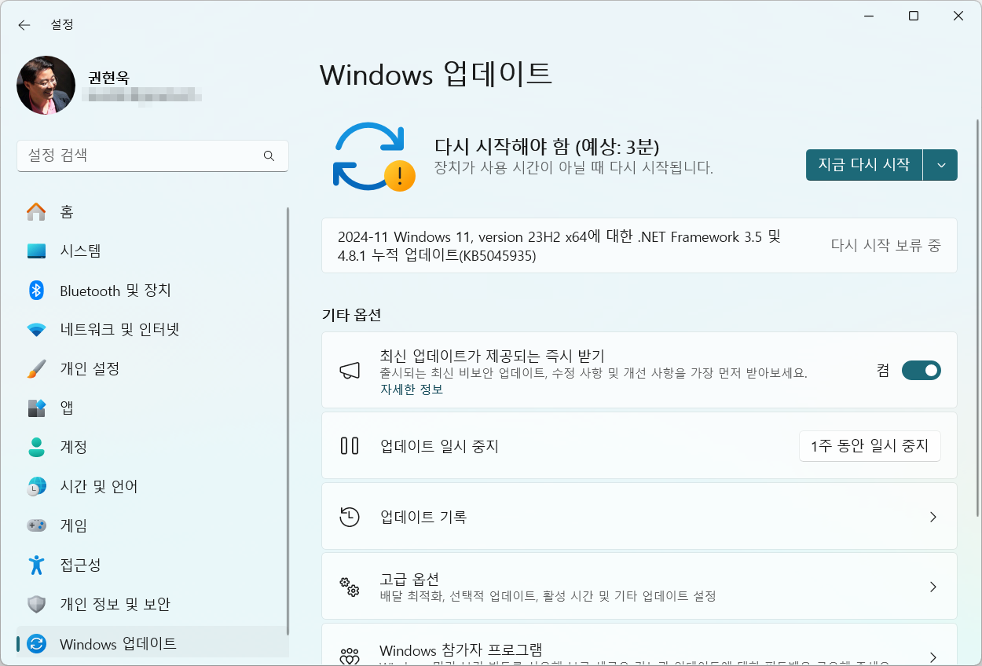Screen dimensions: 982x666
Task: Click 다시 시작해야 함 (예상: 3분) heading
Action: [x=547, y=146]
